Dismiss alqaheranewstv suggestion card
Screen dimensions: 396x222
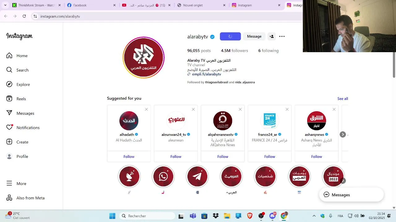[x=240, y=109]
